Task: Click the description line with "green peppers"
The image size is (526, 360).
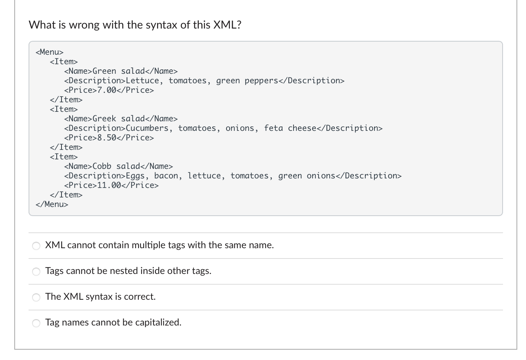Action: pos(204,80)
